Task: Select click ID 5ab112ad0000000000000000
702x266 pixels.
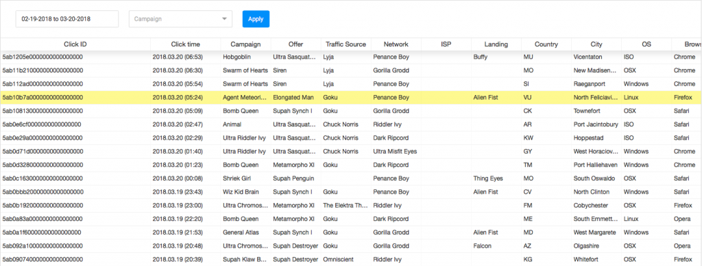Action: [43, 84]
